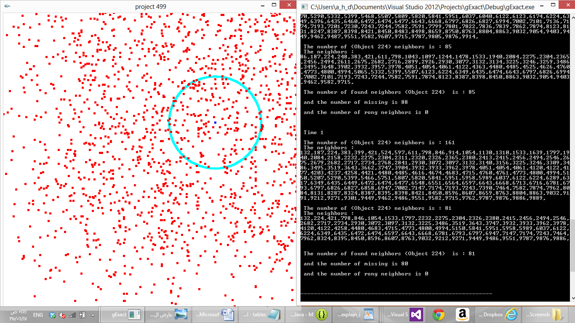Open the tables Notepad taskbar item
575x323 pixels.
click(261, 314)
